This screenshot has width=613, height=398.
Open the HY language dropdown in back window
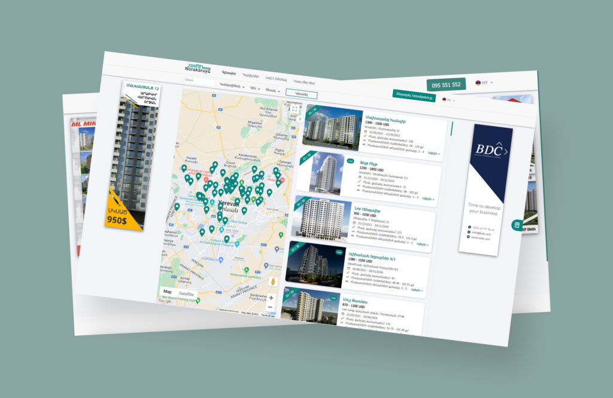click(x=448, y=100)
